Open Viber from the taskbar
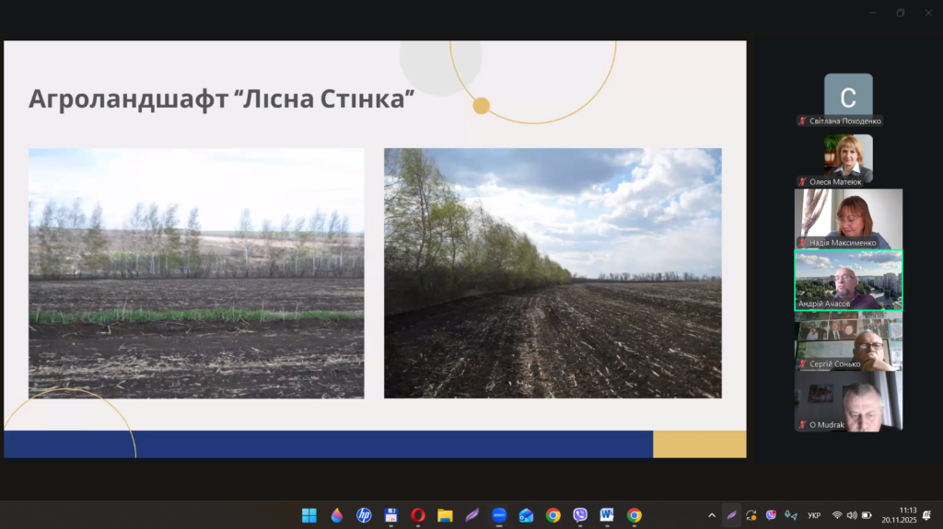943x529 pixels. pyautogui.click(x=580, y=515)
